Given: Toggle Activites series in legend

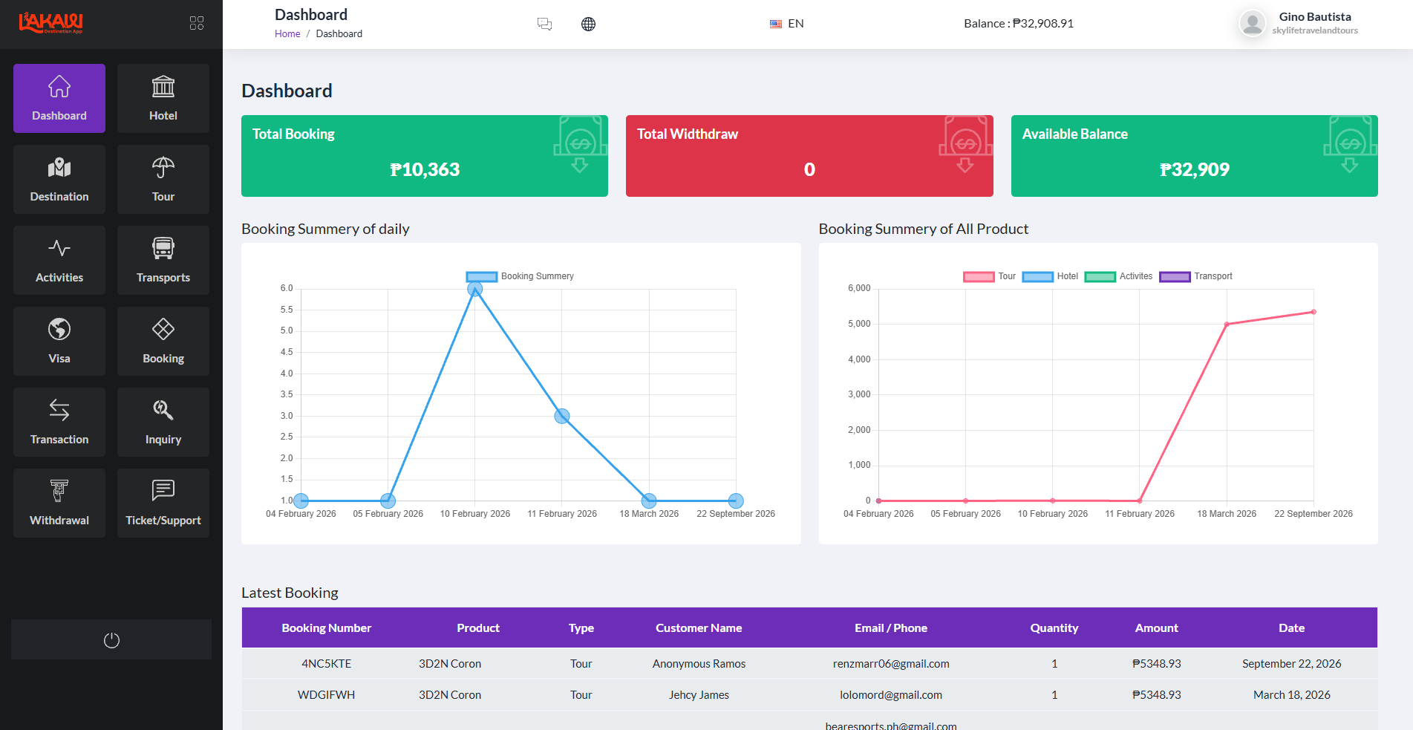Looking at the screenshot, I should pyautogui.click(x=1118, y=276).
